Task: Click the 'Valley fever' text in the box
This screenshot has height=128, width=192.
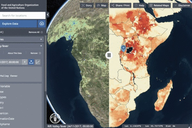Action: pyautogui.click(x=9, y=76)
